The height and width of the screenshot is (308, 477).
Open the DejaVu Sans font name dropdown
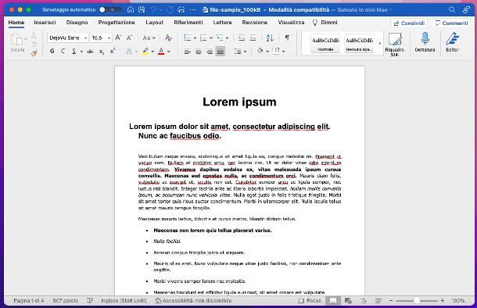click(85, 38)
